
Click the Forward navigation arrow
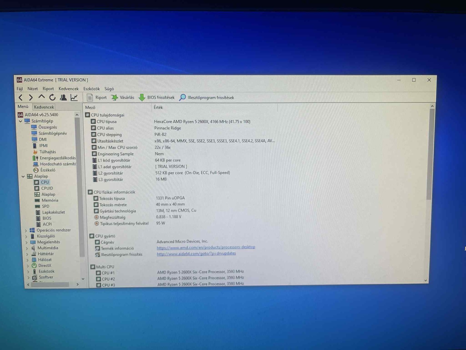[x=31, y=97]
